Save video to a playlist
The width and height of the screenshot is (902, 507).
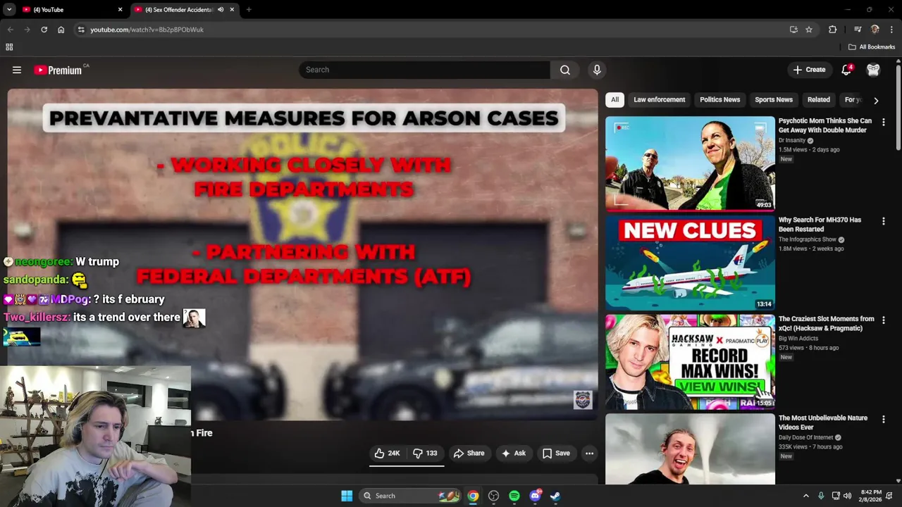click(x=556, y=453)
